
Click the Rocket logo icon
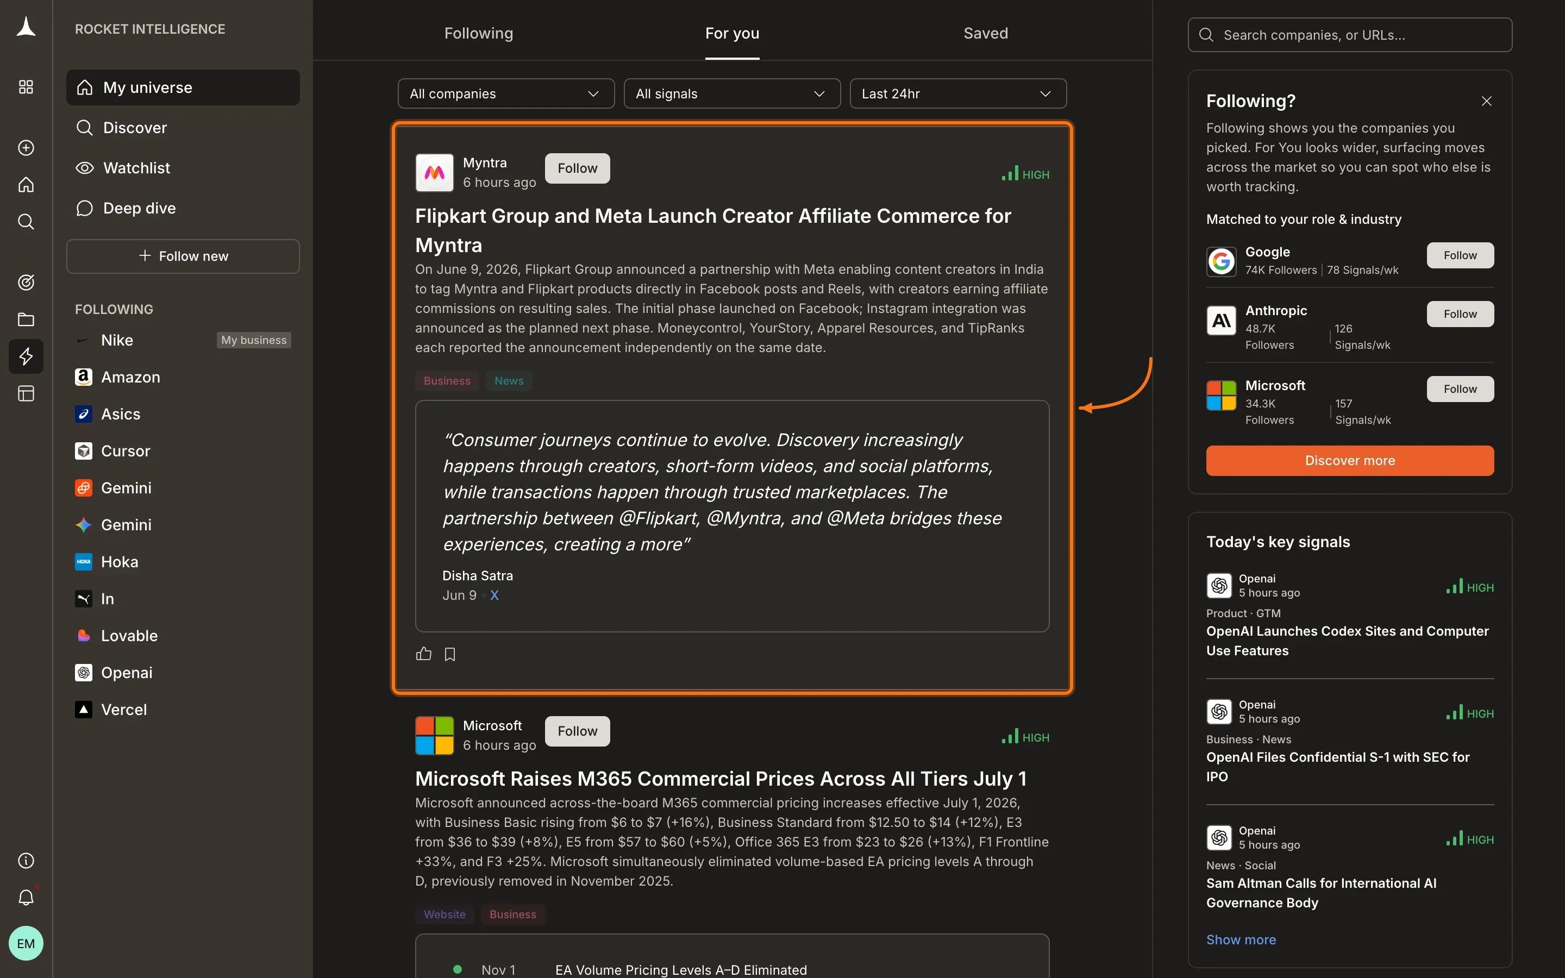[x=26, y=27]
